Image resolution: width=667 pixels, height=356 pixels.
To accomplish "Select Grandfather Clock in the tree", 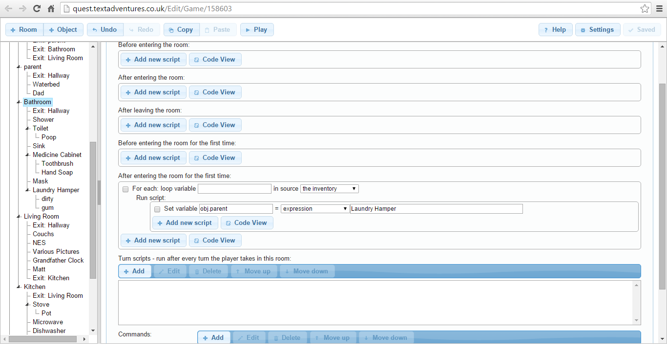I will (58, 261).
